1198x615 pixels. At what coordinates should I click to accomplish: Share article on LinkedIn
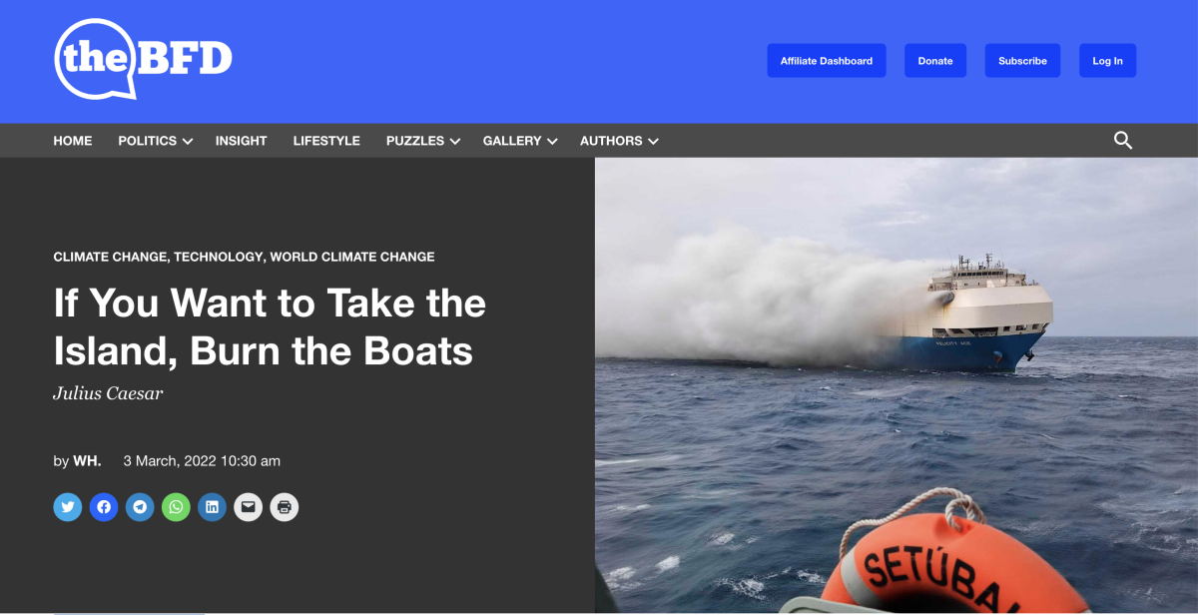tap(212, 507)
